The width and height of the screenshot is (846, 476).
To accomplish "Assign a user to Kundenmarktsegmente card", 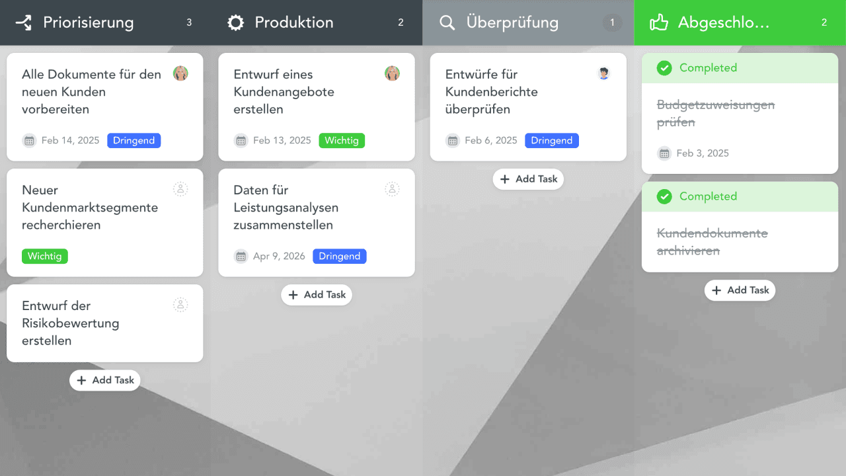I will pyautogui.click(x=180, y=189).
